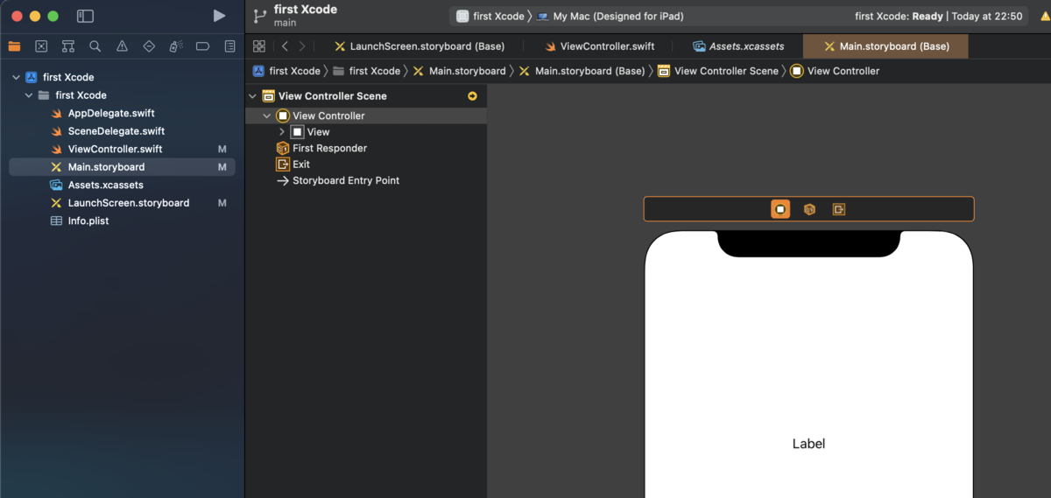The width and height of the screenshot is (1051, 498).
Task: Open SceneDelegate.swift in navigator
Action: coord(116,131)
